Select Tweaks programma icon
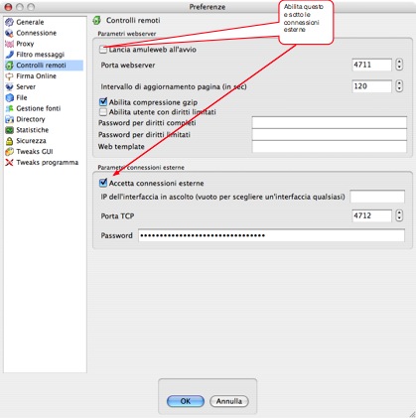This screenshot has height=418, width=416. tap(9, 163)
